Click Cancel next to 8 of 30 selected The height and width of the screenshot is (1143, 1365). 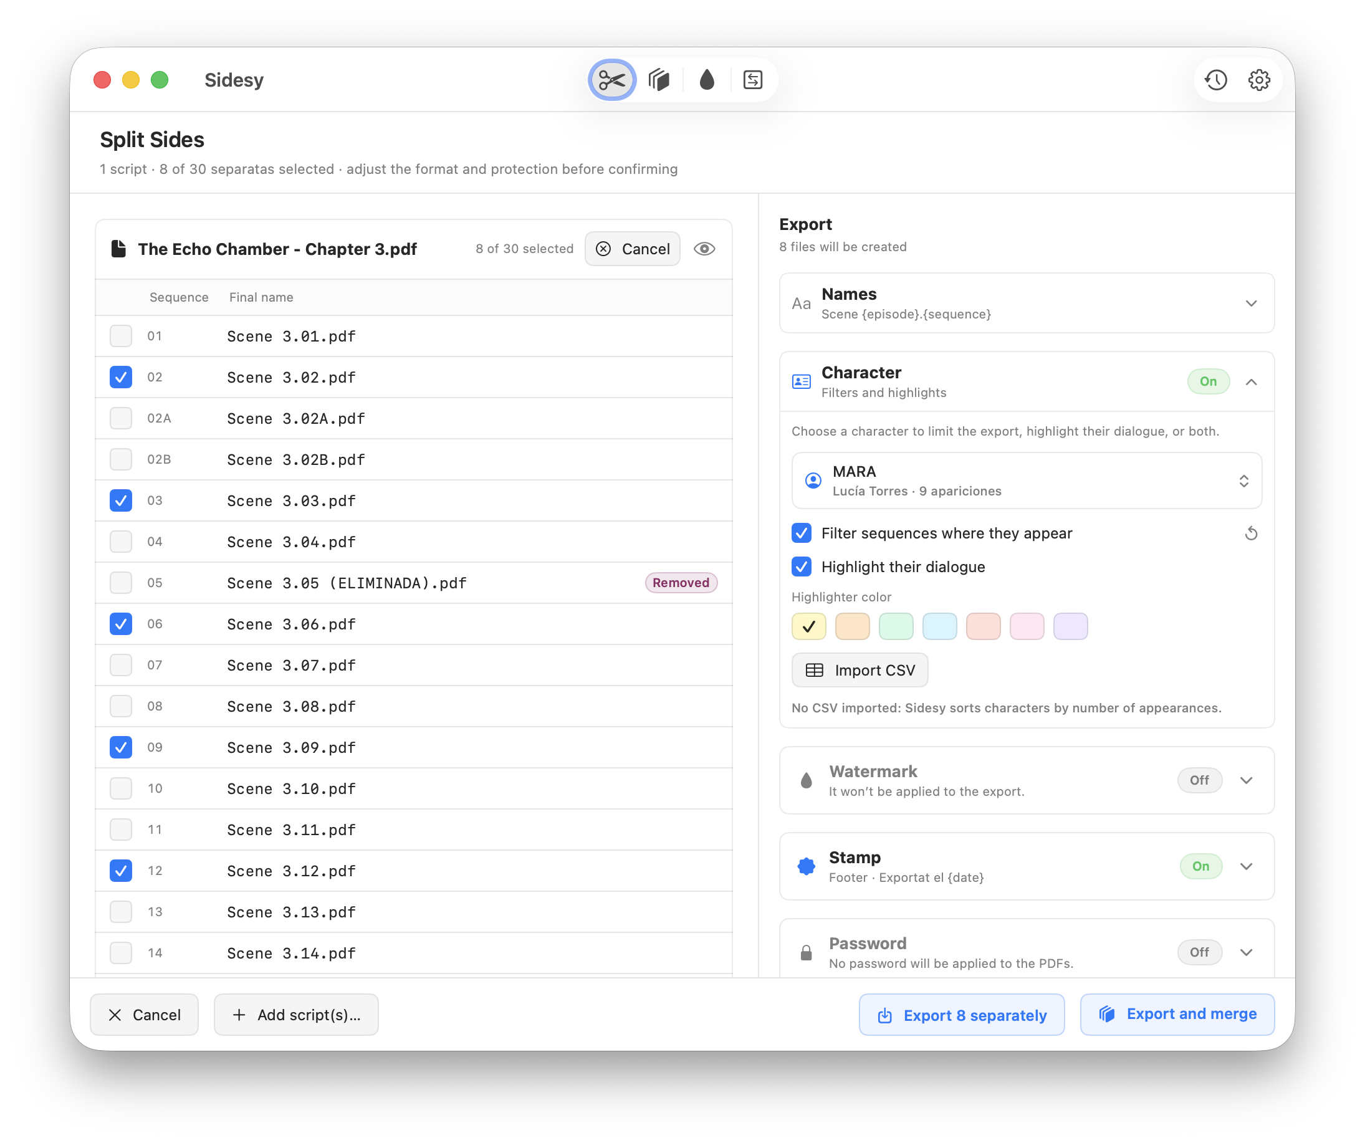click(632, 249)
